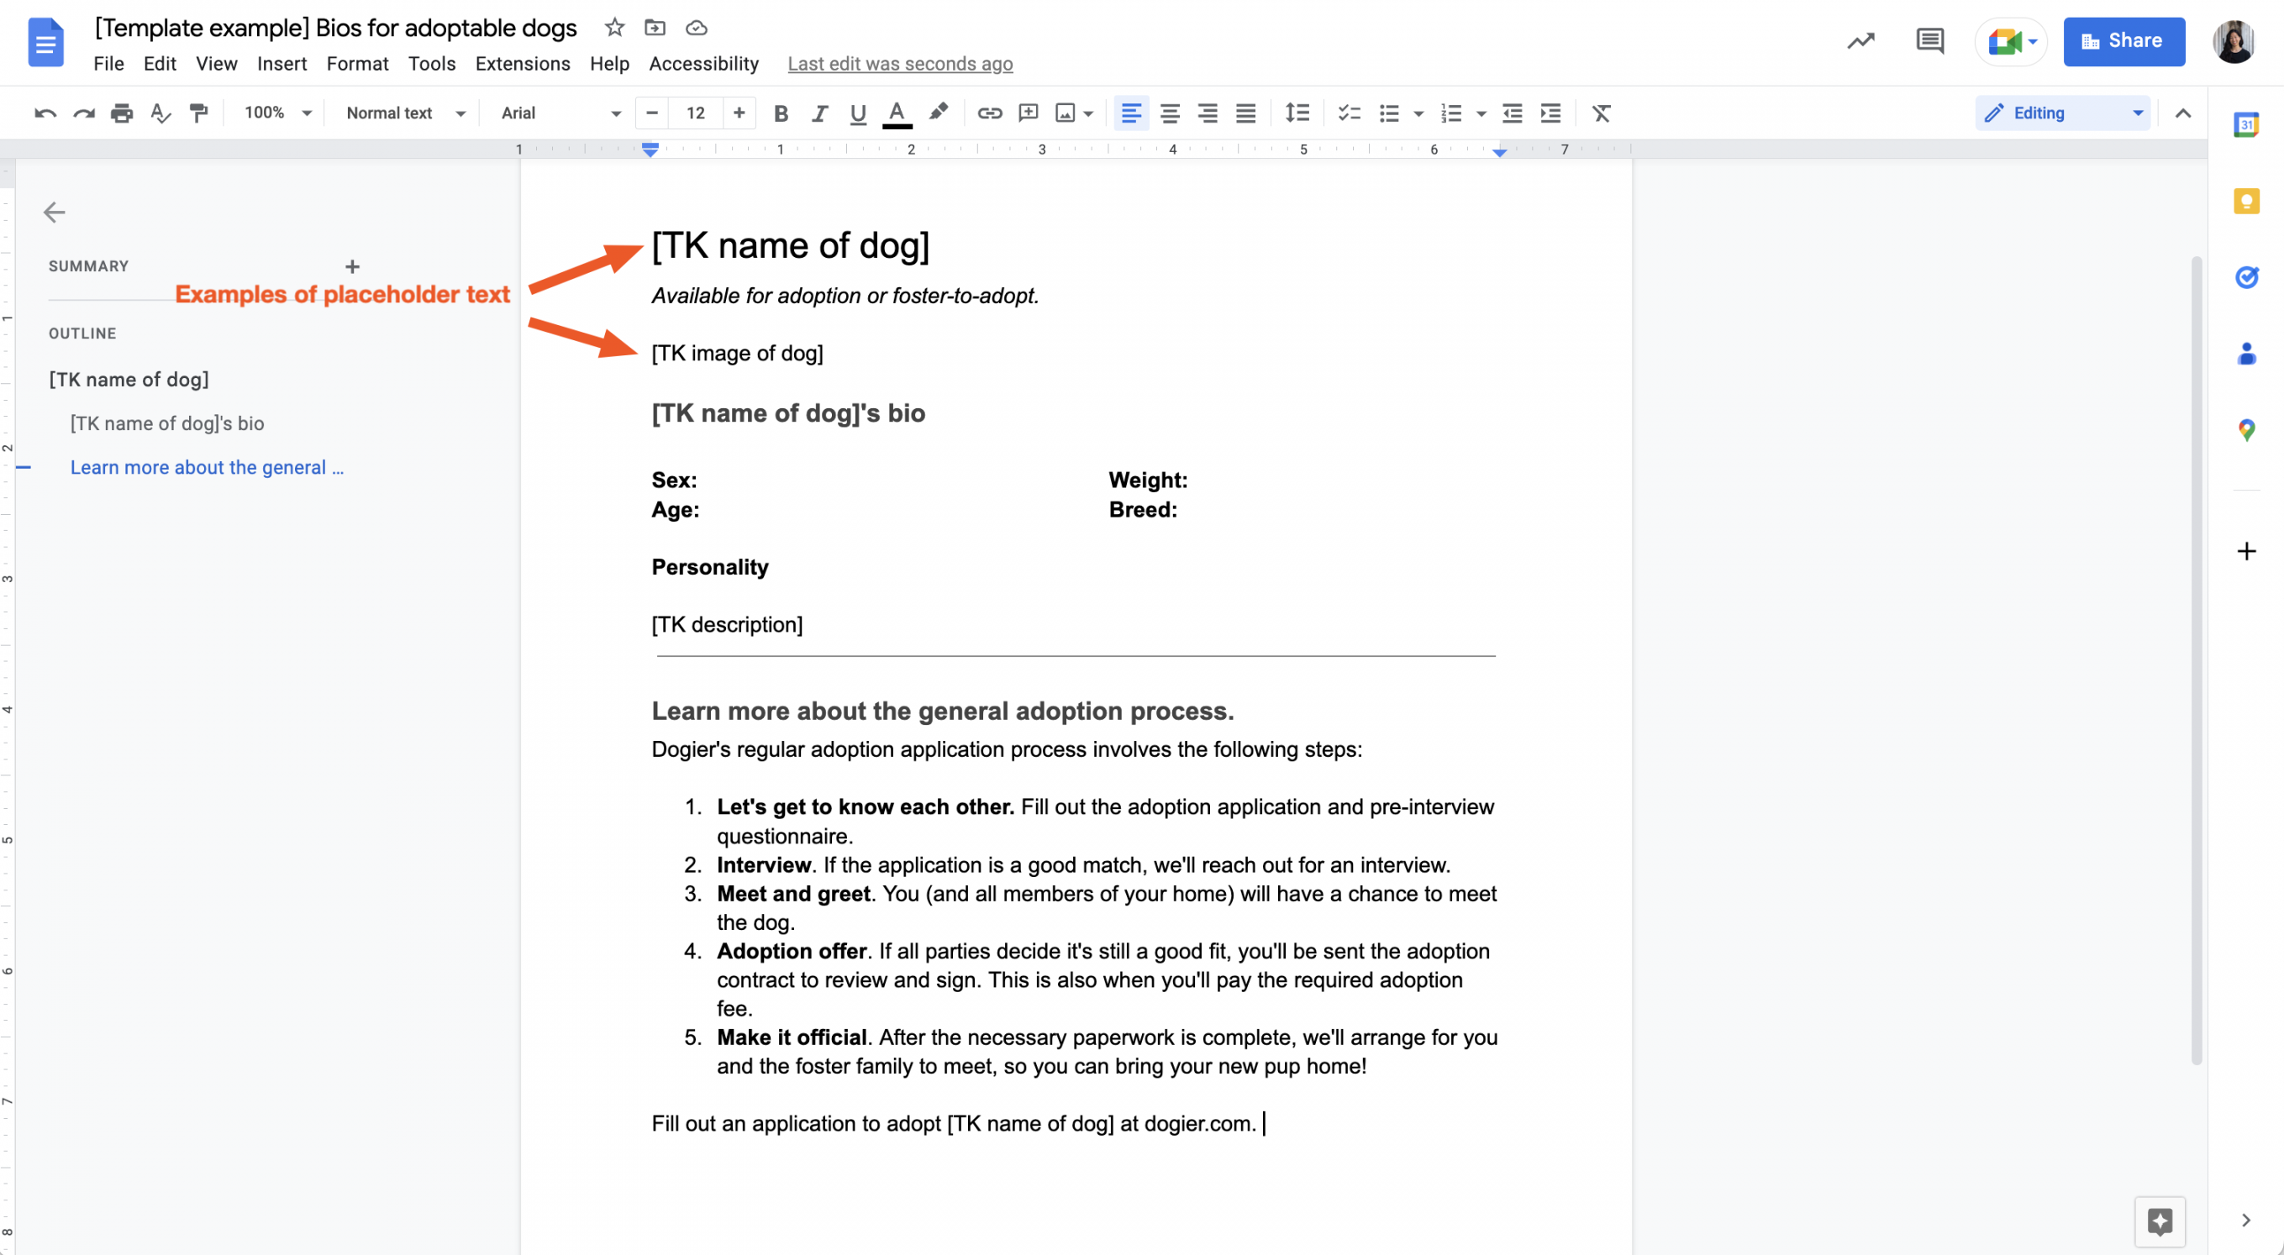This screenshot has height=1255, width=2284.
Task: Click the text highlight color icon
Action: pyautogui.click(x=939, y=113)
